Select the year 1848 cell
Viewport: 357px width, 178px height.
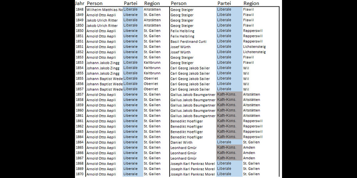pos(80,10)
